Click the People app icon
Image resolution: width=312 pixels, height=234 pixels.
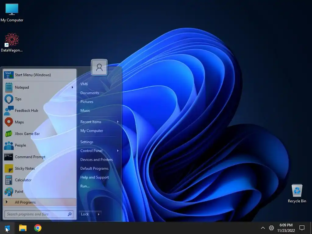point(9,145)
